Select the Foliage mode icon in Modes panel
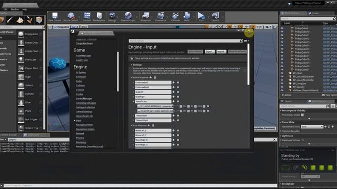 click(x=29, y=20)
